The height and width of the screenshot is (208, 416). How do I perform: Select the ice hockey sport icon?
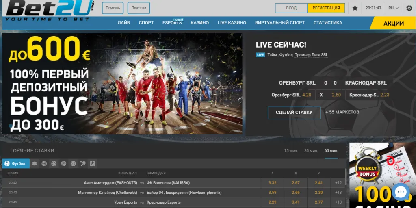tap(35, 164)
